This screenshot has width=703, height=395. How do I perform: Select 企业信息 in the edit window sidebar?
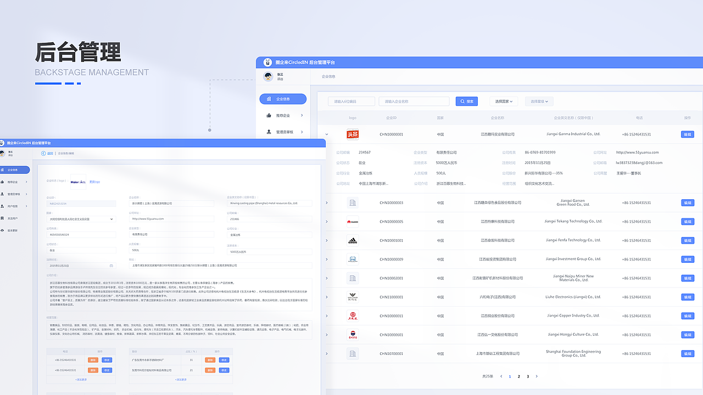15,170
